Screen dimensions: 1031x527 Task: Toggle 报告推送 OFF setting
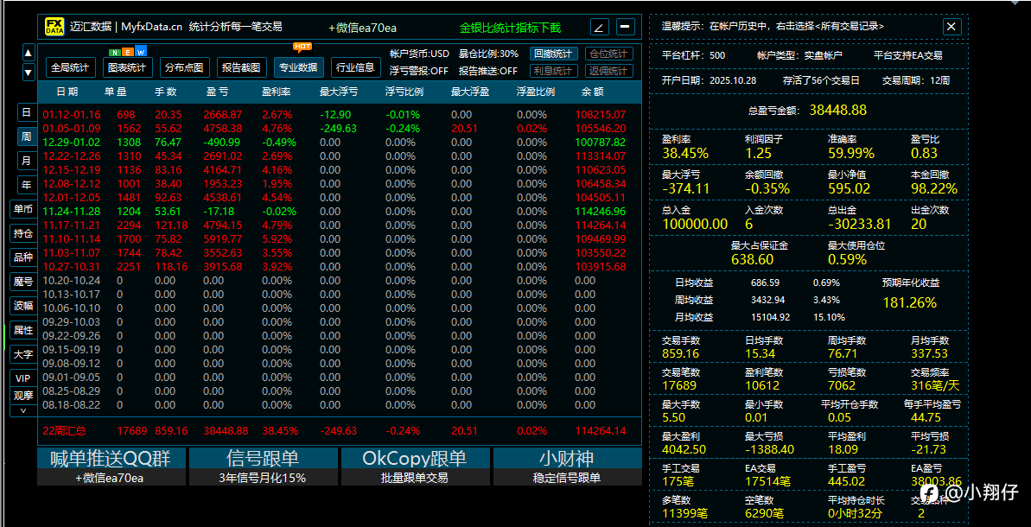[x=488, y=71]
